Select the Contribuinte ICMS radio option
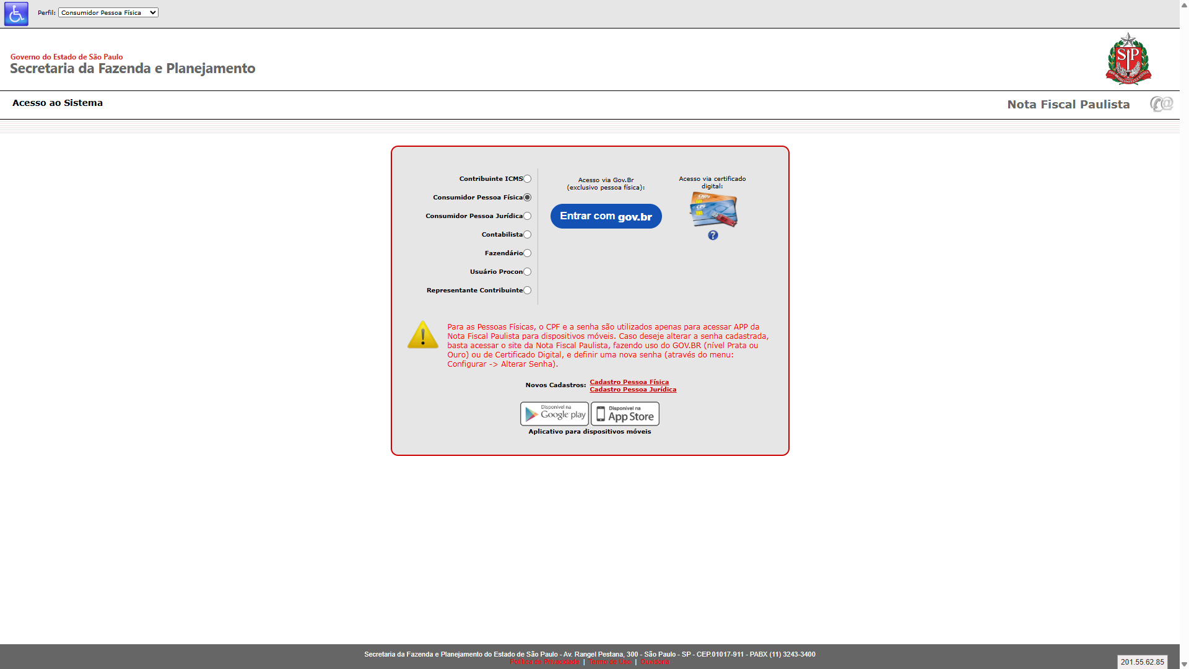This screenshot has height=669, width=1189. [x=528, y=179]
